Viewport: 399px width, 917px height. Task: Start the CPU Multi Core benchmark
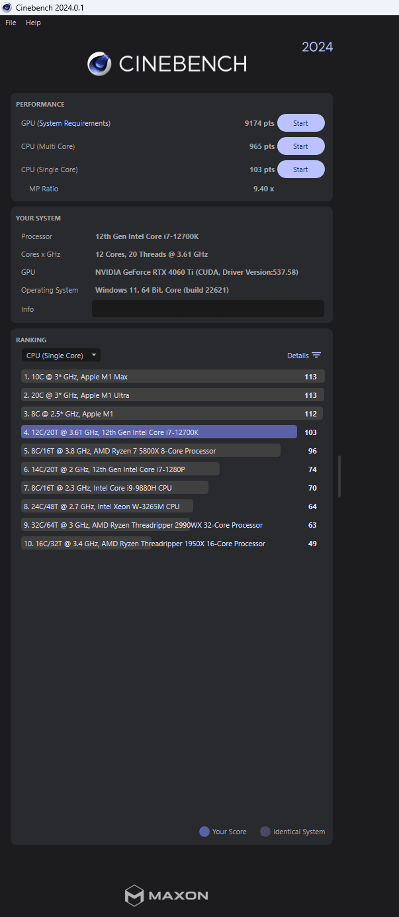point(300,146)
